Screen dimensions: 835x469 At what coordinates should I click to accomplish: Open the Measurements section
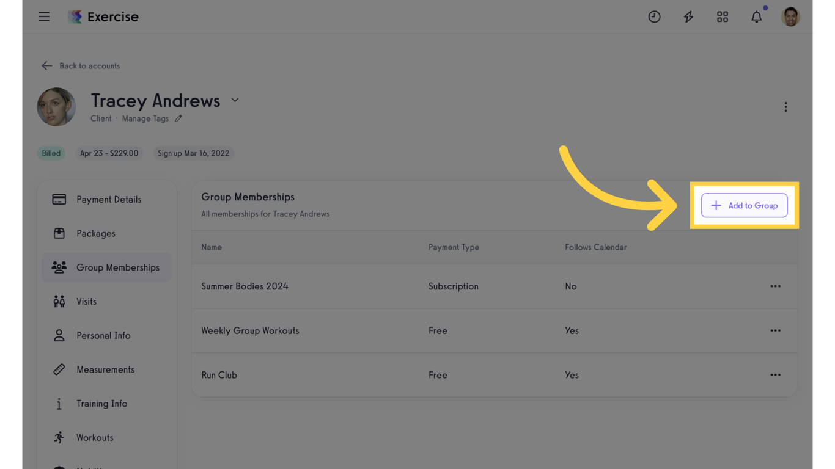tap(107, 369)
